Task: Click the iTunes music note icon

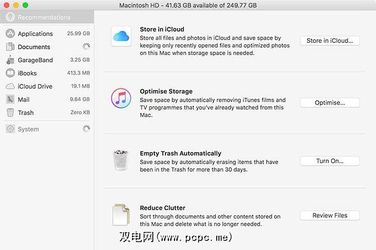Action: [x=121, y=98]
